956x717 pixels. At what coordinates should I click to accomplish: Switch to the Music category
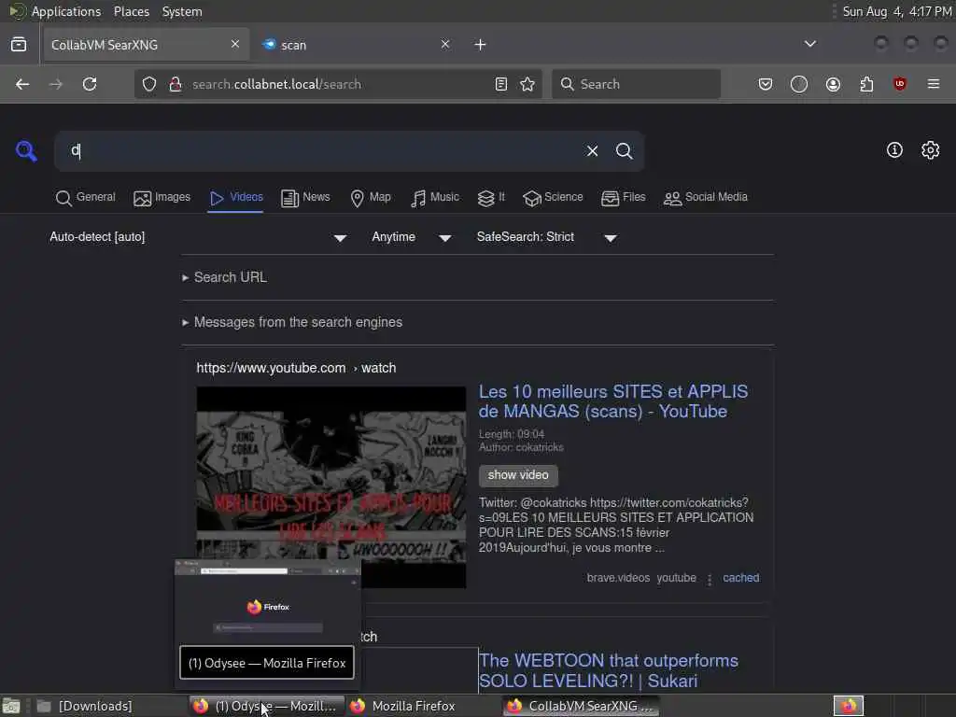[435, 198]
